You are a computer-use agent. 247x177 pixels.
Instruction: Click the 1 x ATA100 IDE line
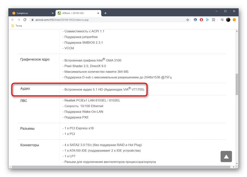102,151
